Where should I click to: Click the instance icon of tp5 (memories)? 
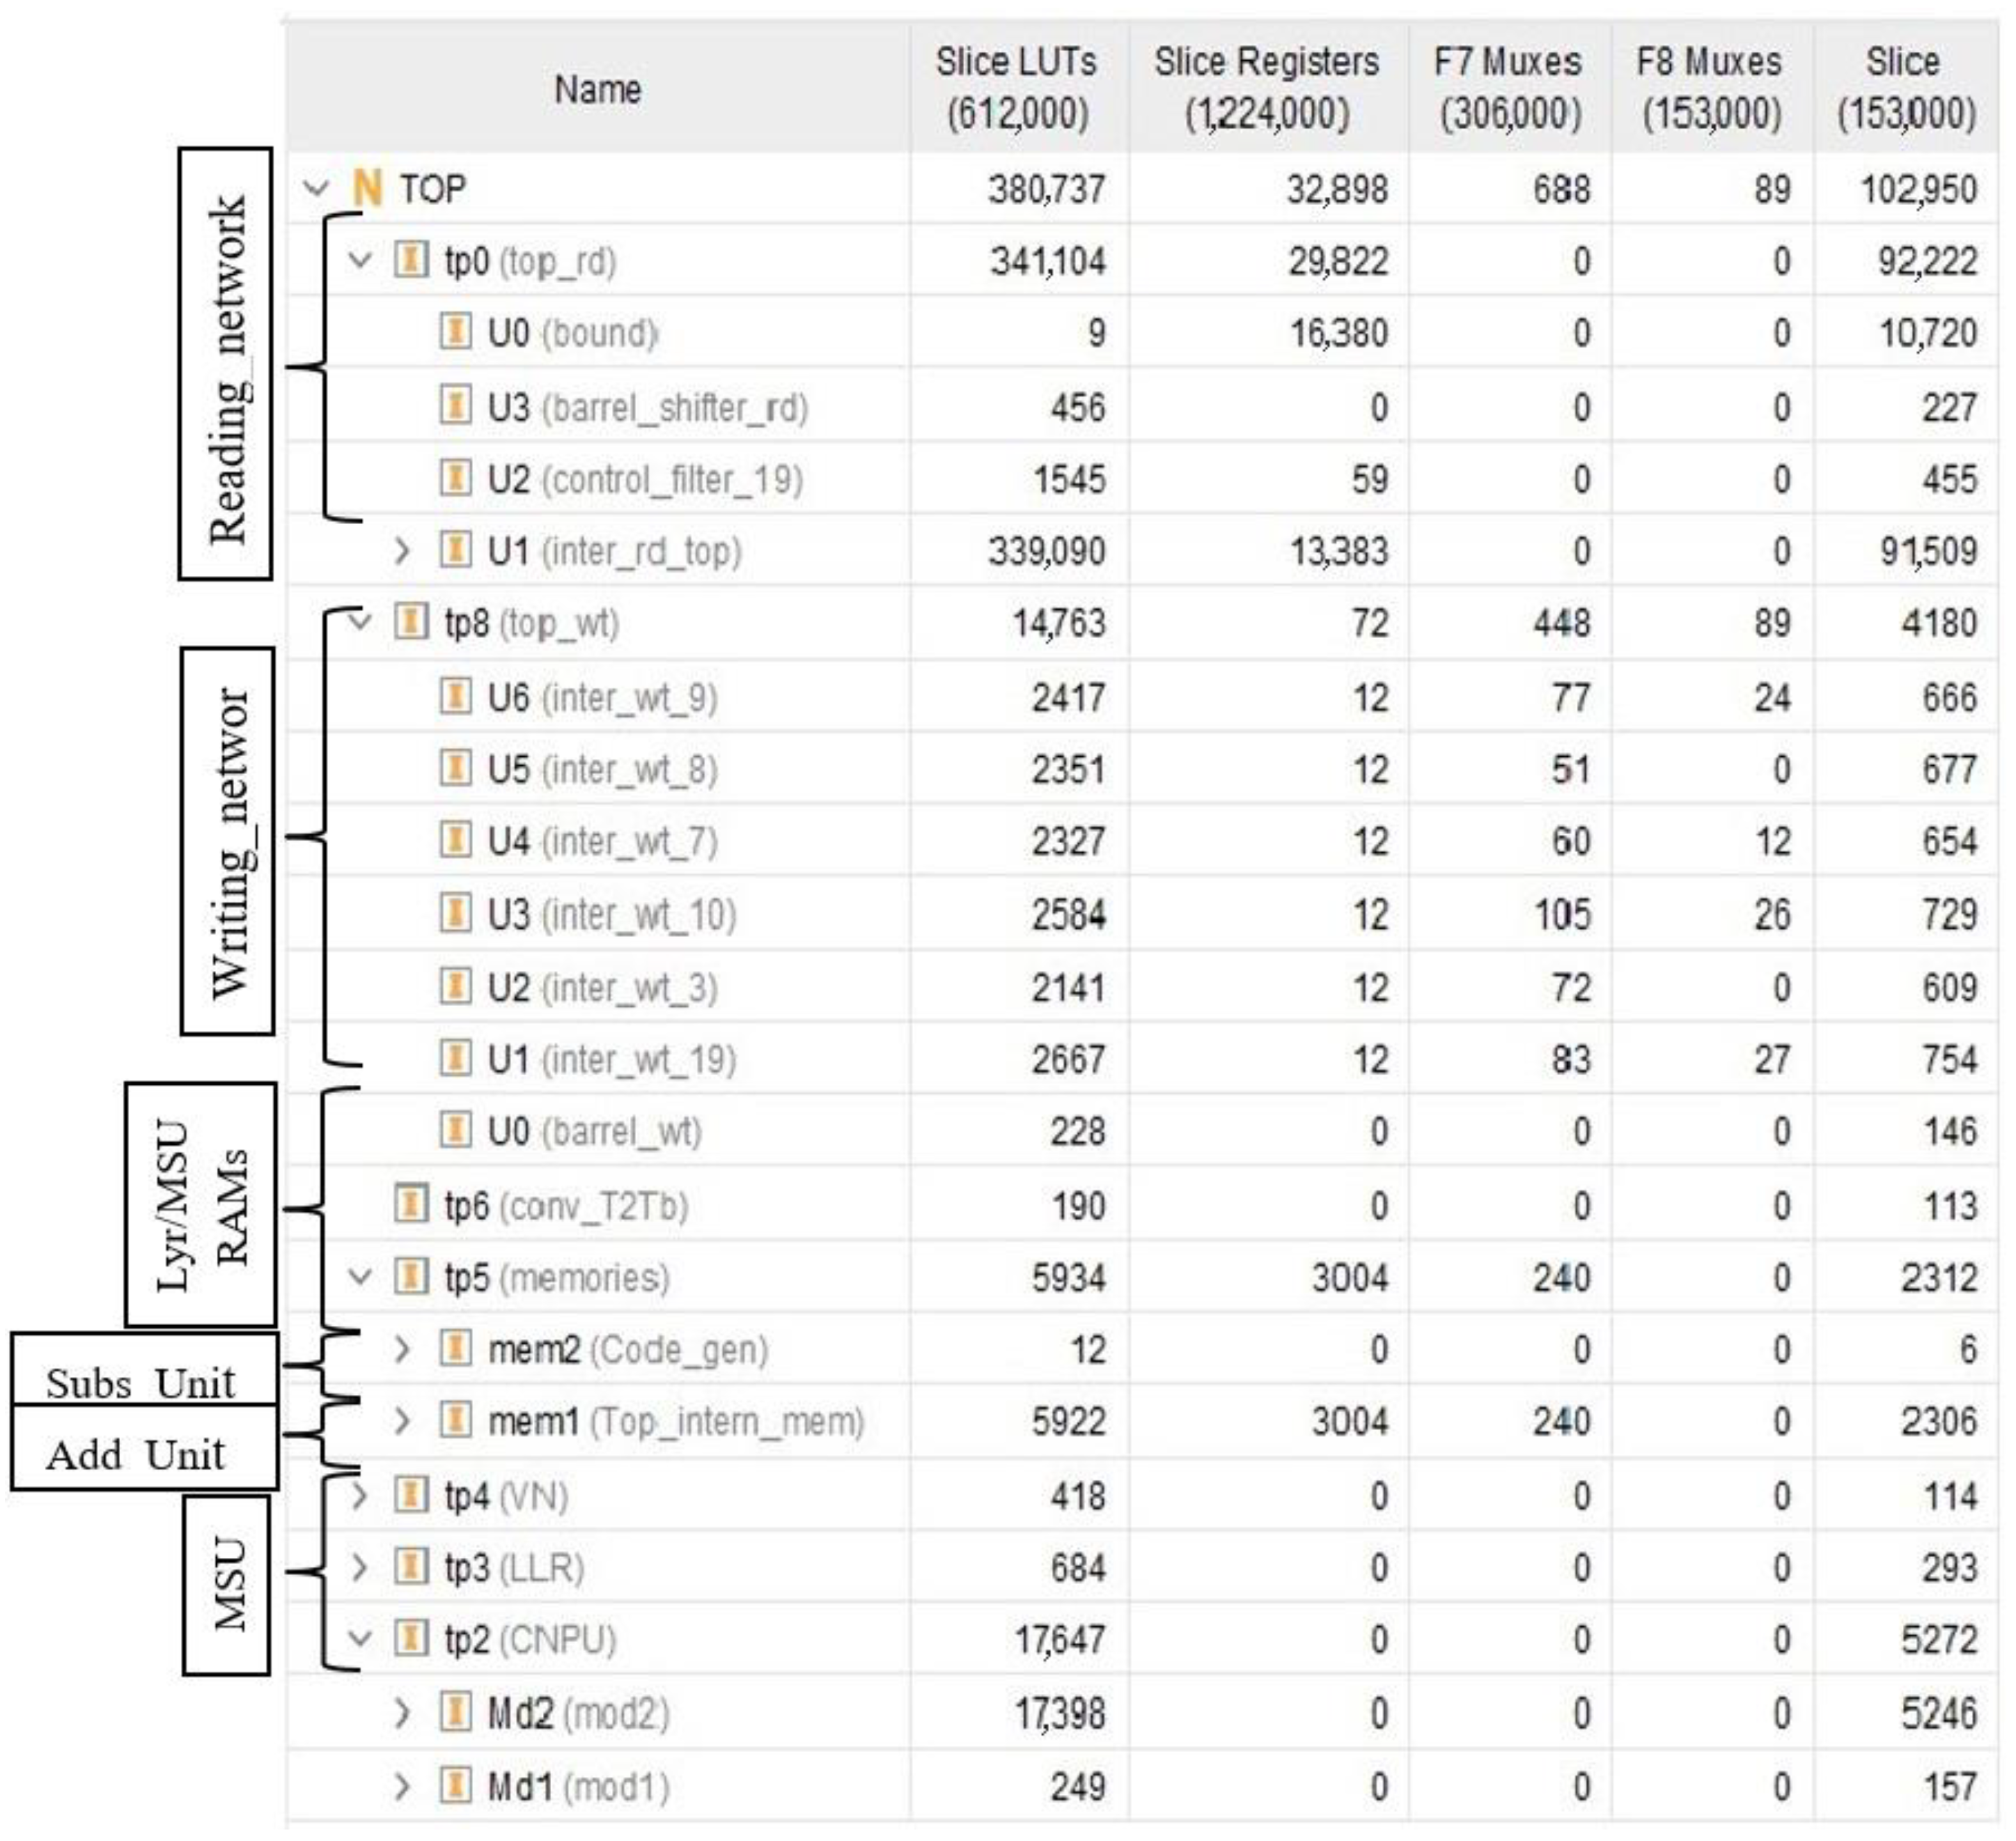[x=411, y=1277]
